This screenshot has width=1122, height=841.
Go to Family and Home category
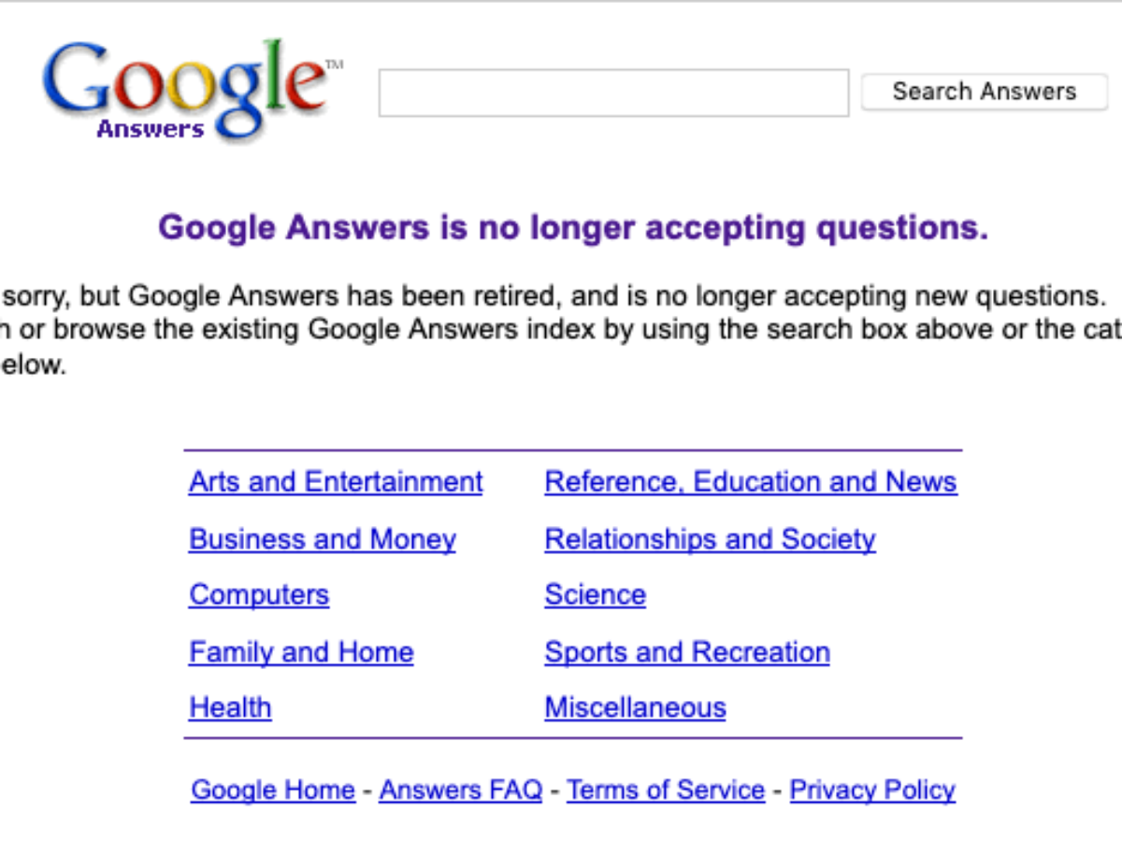coord(301,652)
